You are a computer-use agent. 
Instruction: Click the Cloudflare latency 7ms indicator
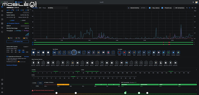click(x=25, y=38)
